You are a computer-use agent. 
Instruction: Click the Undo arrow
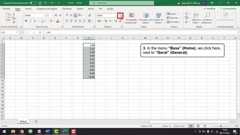click(45, 3)
